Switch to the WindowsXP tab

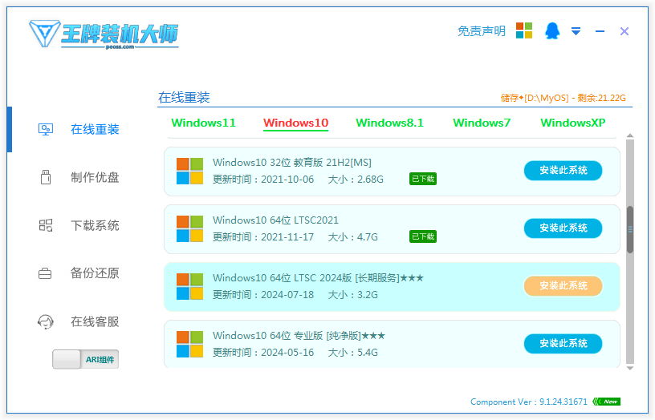pyautogui.click(x=572, y=123)
